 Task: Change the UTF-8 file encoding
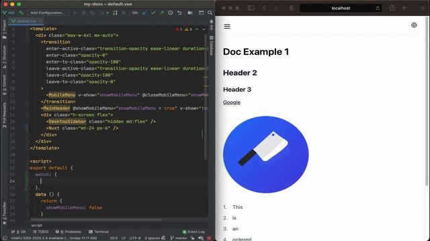pyautogui.click(x=135, y=238)
